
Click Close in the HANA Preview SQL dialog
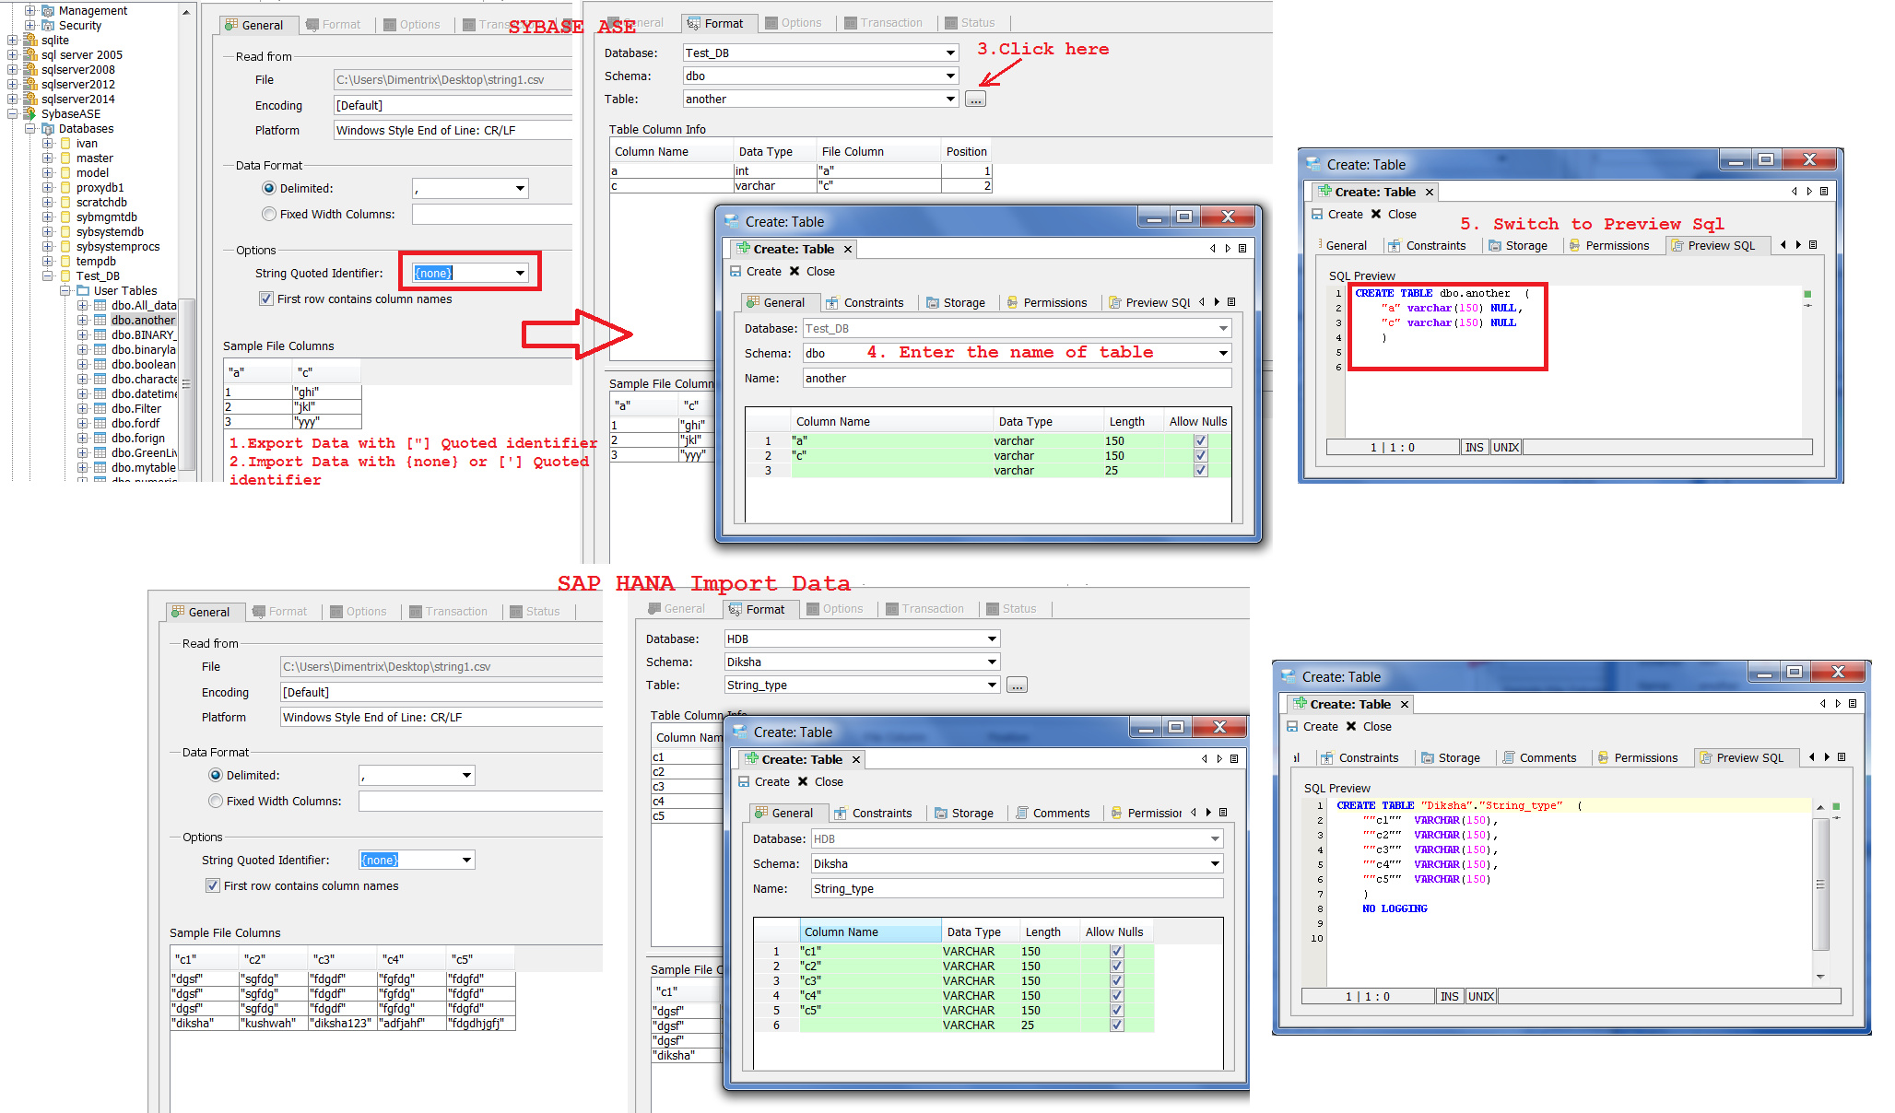pos(1369,727)
